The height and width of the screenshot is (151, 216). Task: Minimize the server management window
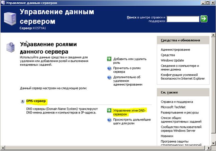pos(203,3)
